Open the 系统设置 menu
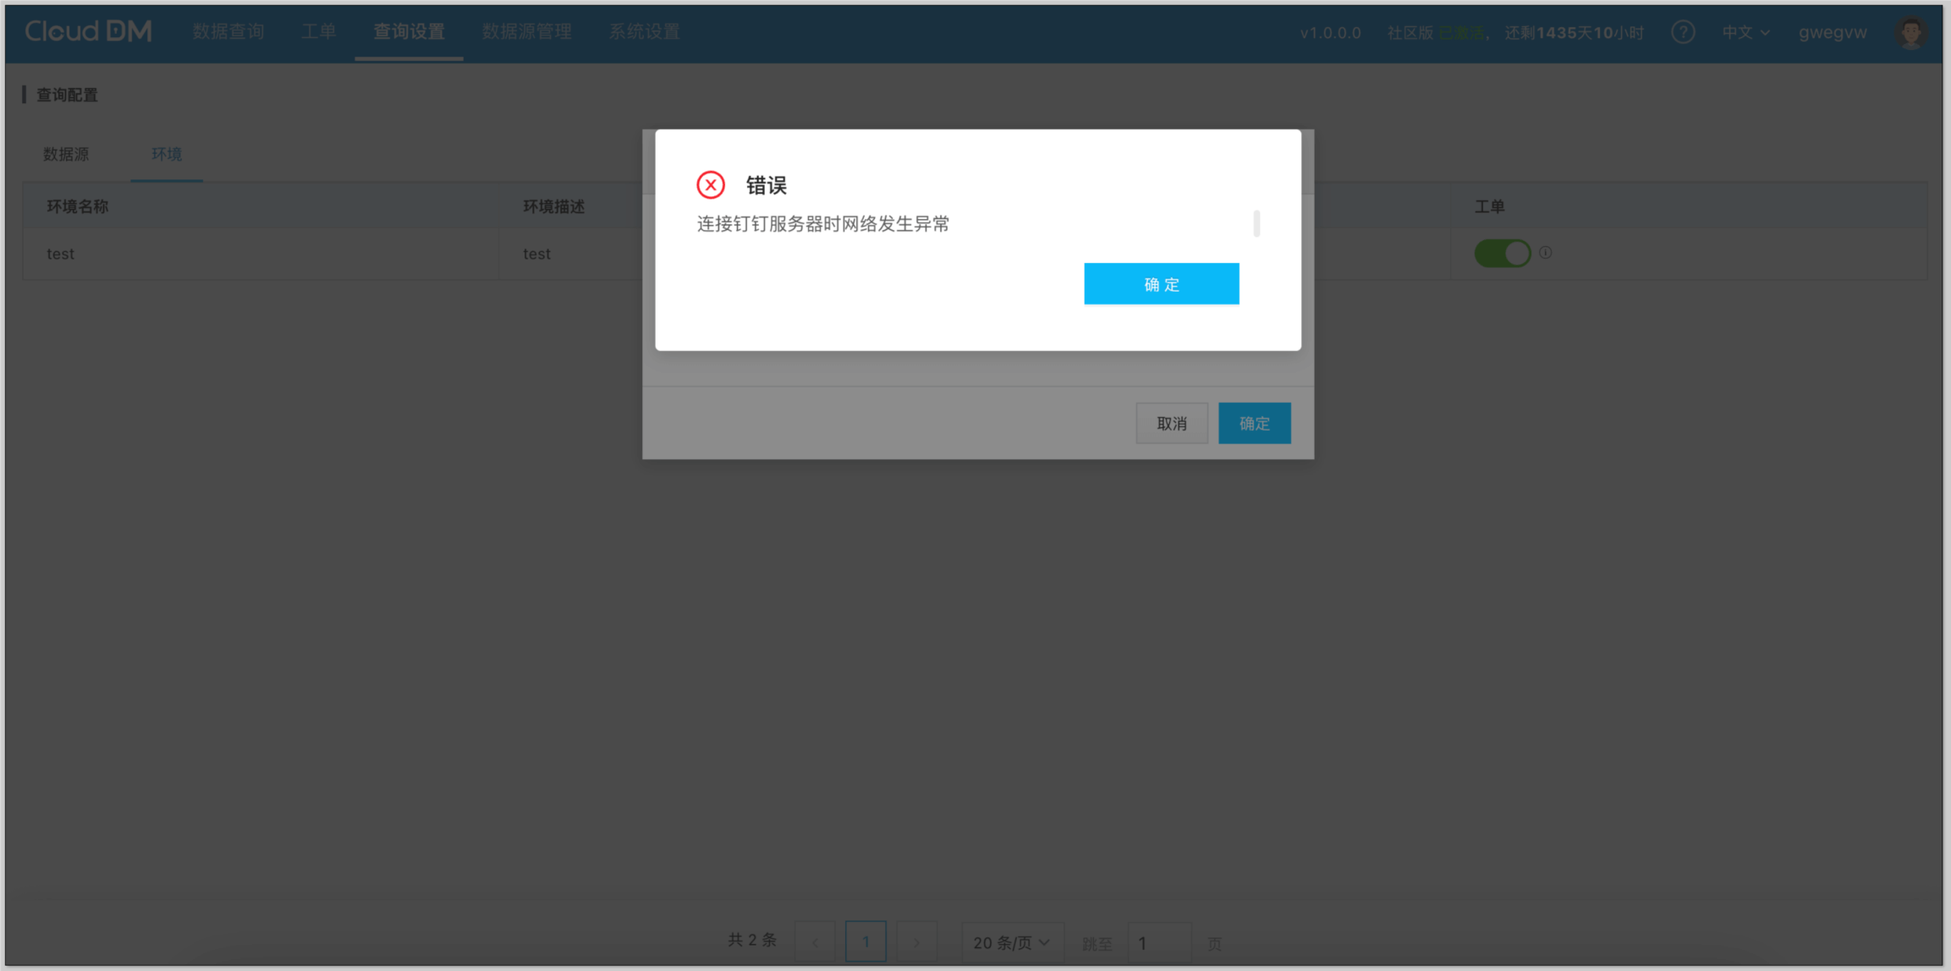1951x971 pixels. (x=645, y=32)
